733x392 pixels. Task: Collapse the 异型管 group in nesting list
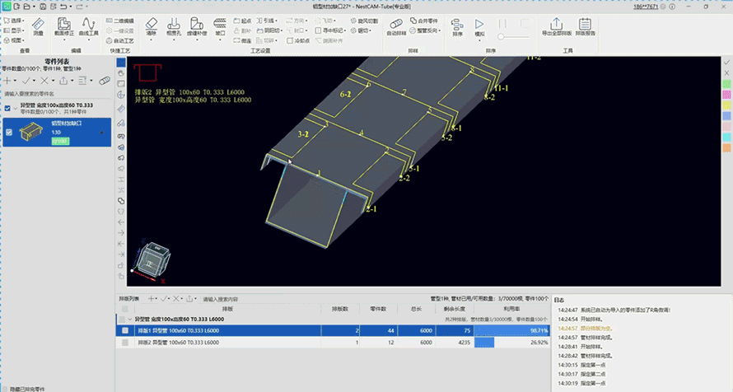click(x=130, y=319)
